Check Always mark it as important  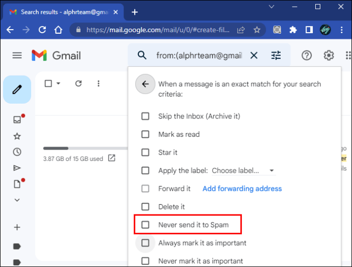pyautogui.click(x=145, y=242)
